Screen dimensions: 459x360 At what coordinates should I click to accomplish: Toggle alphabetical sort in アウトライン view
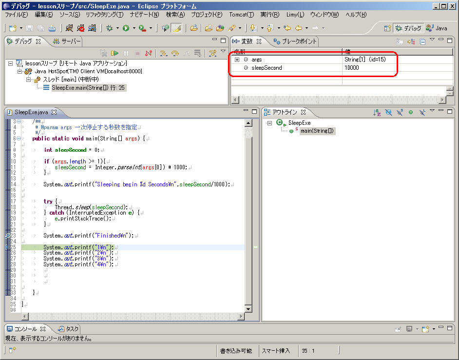[x=377, y=113]
